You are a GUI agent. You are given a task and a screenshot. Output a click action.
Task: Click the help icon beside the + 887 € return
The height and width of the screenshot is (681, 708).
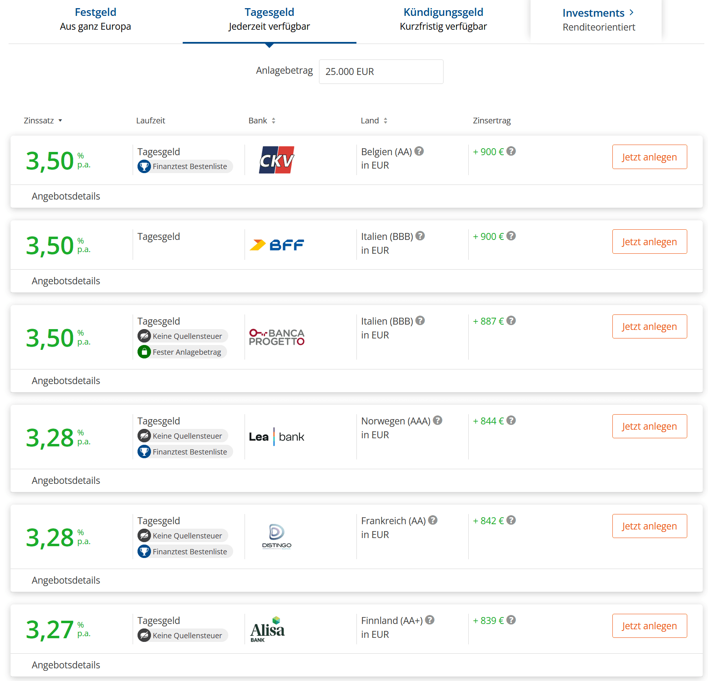511,321
